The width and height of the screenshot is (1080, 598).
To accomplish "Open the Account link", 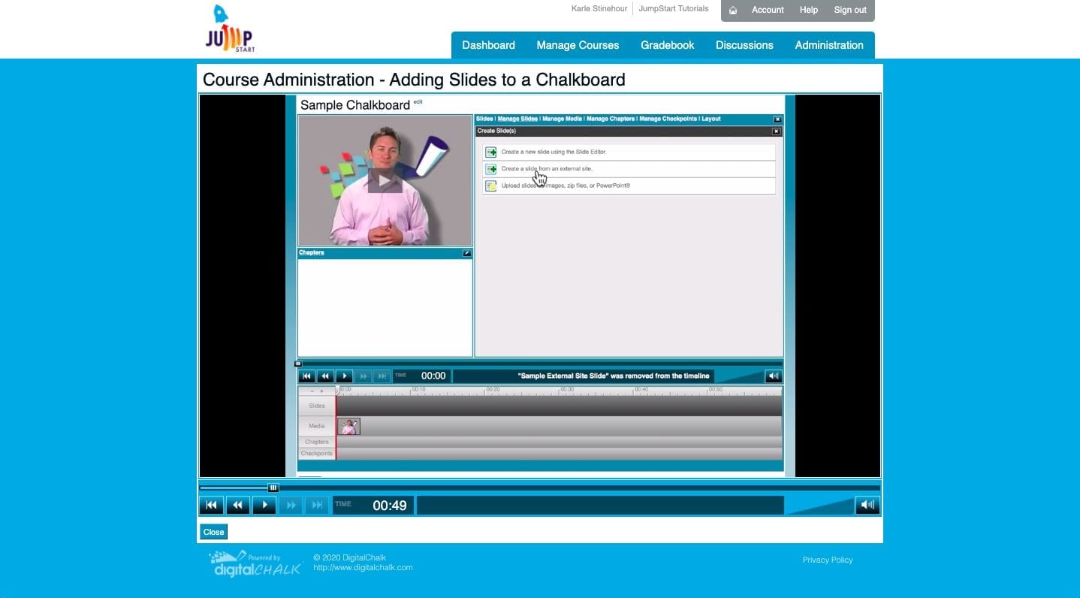I will tap(768, 10).
